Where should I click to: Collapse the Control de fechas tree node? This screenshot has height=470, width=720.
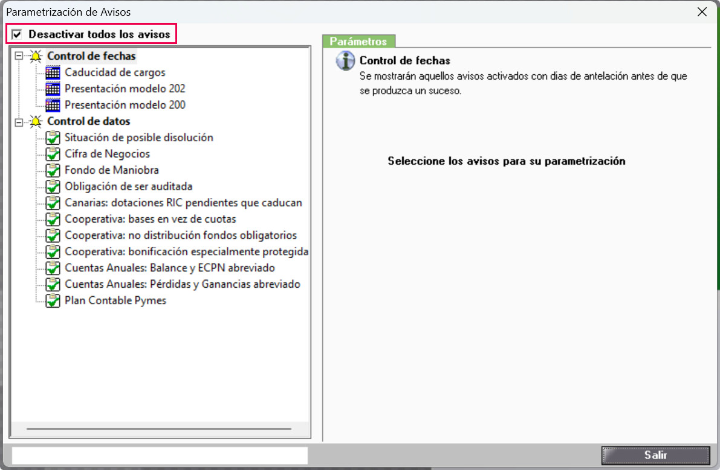(19, 56)
